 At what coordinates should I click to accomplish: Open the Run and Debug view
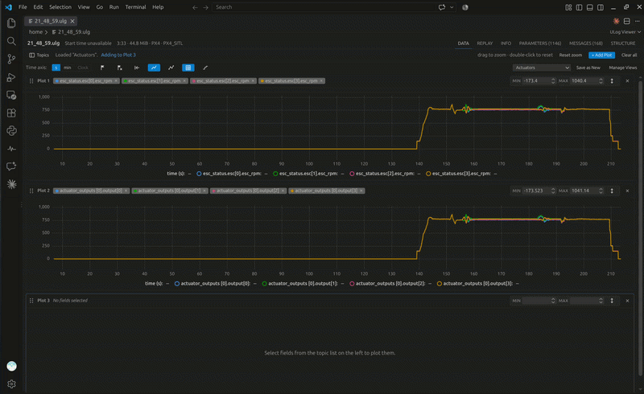click(x=11, y=77)
